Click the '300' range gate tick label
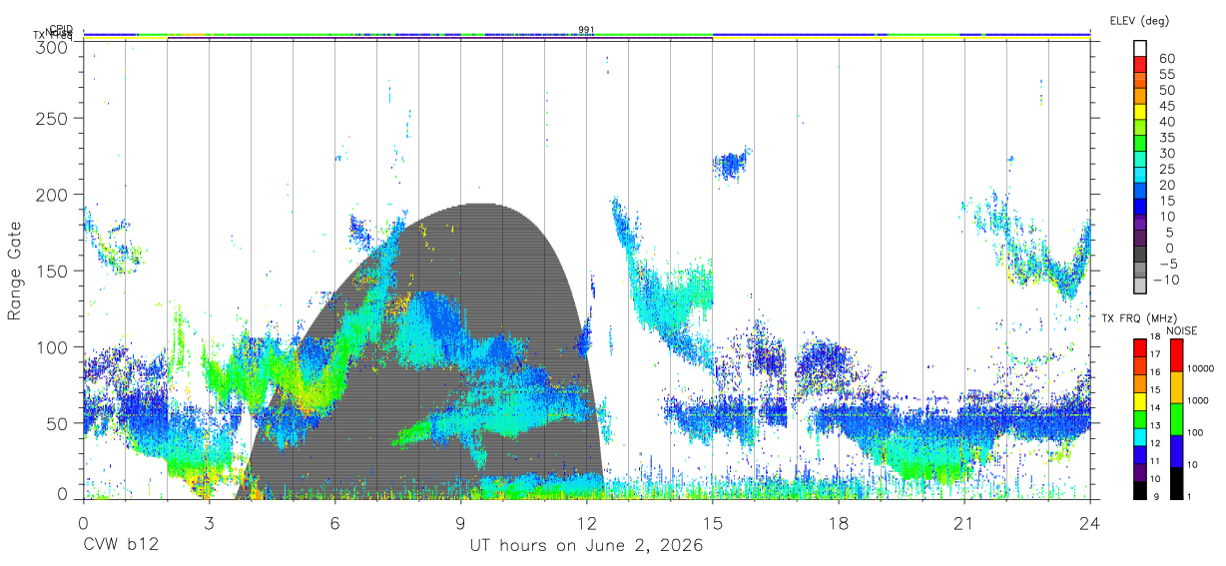The width and height of the screenshot is (1226, 566). click(52, 46)
